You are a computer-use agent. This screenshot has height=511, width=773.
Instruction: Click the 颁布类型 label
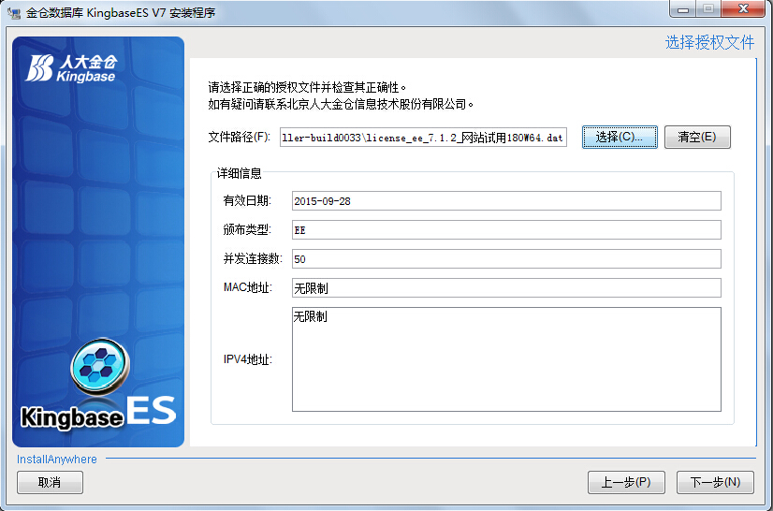(247, 230)
